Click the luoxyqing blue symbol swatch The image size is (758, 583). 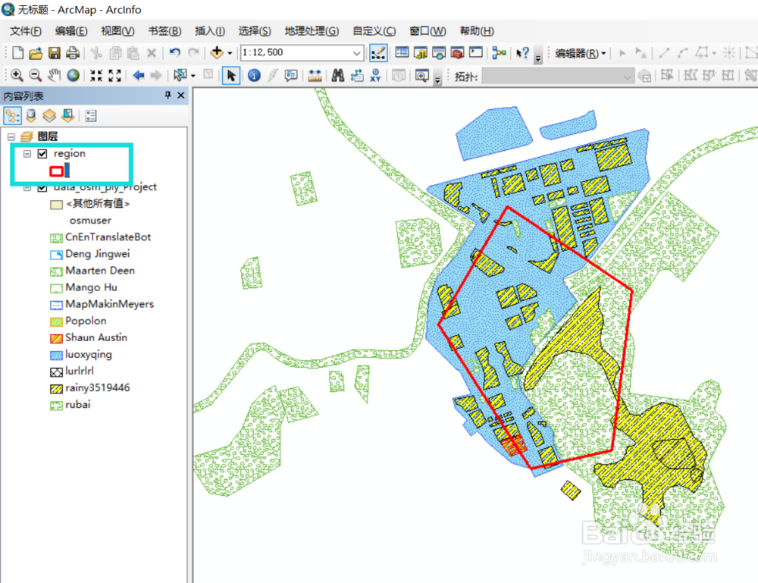tap(57, 356)
